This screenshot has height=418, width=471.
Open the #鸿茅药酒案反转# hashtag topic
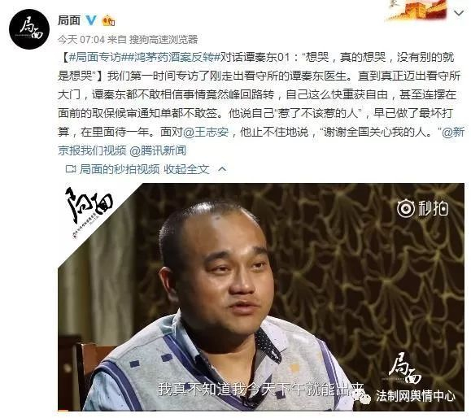(171, 57)
